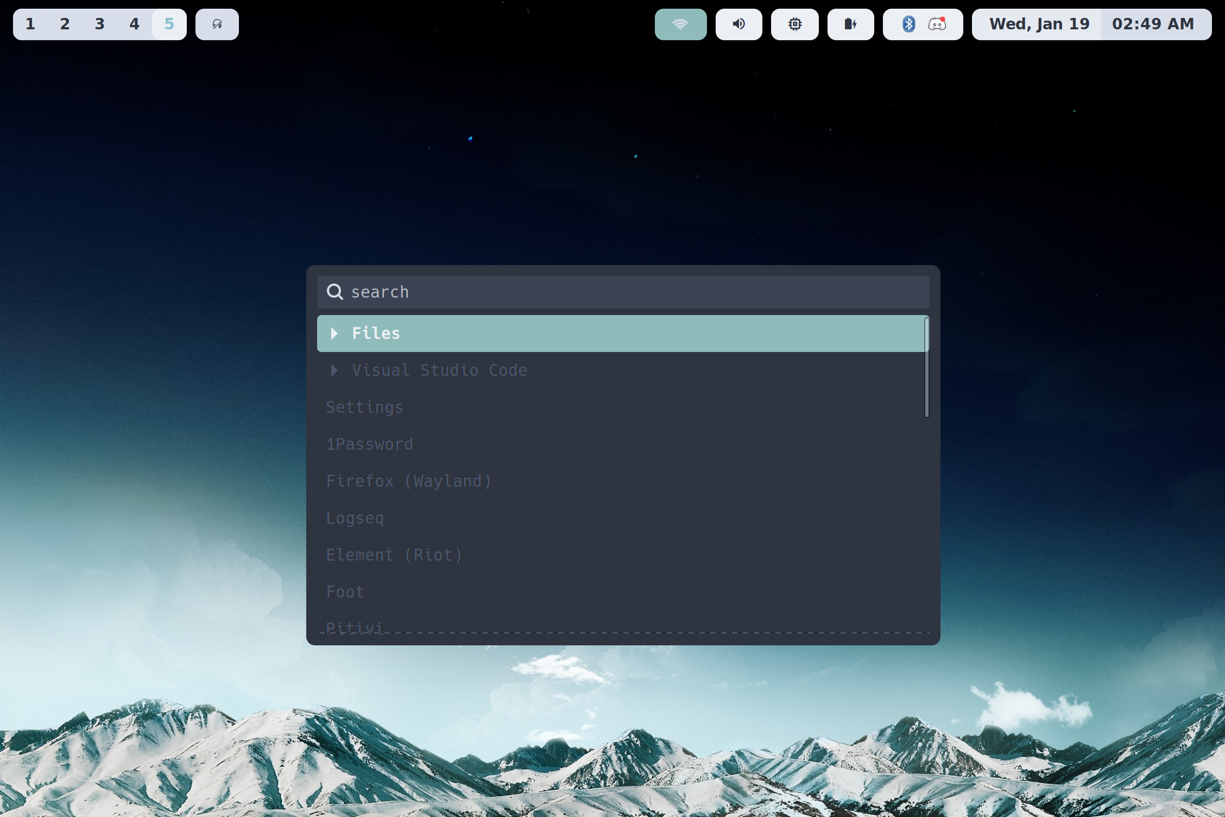This screenshot has width=1225, height=817.
Task: Select active workspace 5
Action: click(x=169, y=24)
